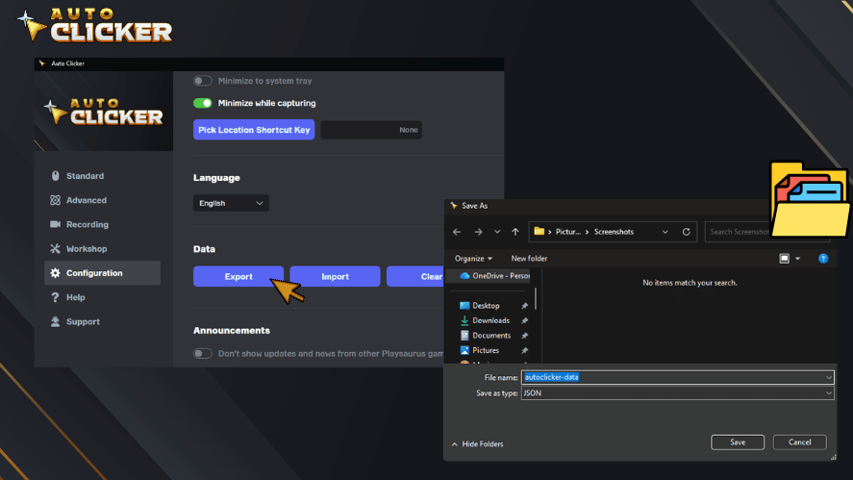Select Pictures in navigation pane
This screenshot has width=853, height=480.
pyautogui.click(x=479, y=350)
